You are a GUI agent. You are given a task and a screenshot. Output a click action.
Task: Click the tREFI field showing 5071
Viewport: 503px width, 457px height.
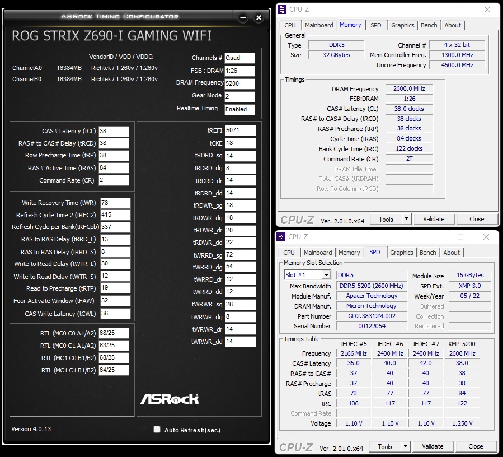(240, 130)
